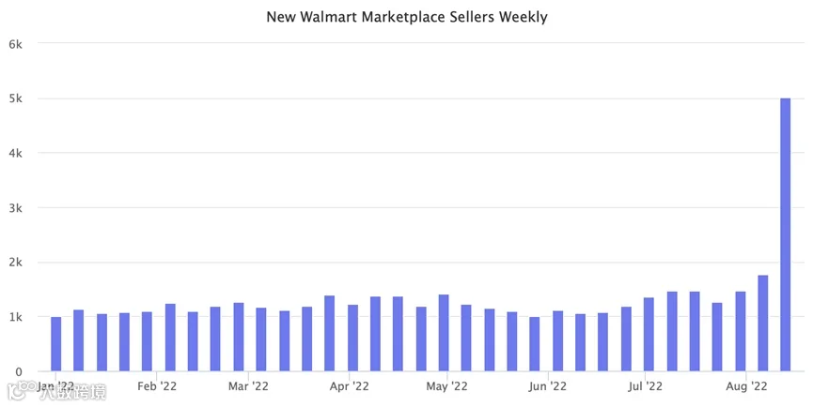
Task: Click the May '22 axis label
Action: click(x=447, y=386)
